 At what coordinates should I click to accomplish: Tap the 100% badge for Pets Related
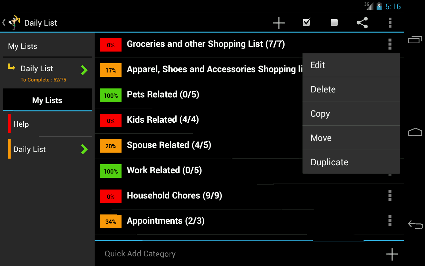click(111, 96)
